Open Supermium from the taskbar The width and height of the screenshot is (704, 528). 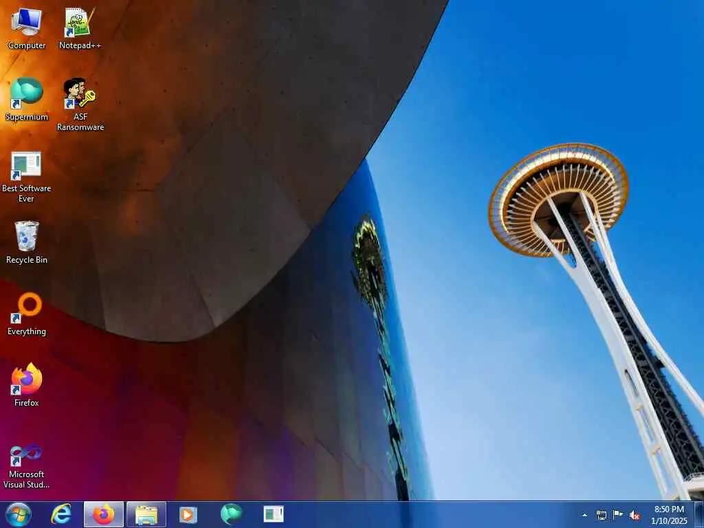tap(231, 514)
